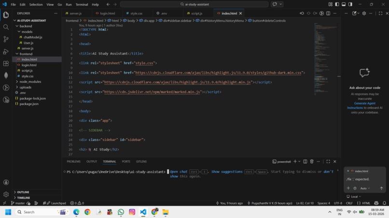Split the terminal panel
Image resolution: width=389 pixels, height=218 pixels.
point(305,162)
